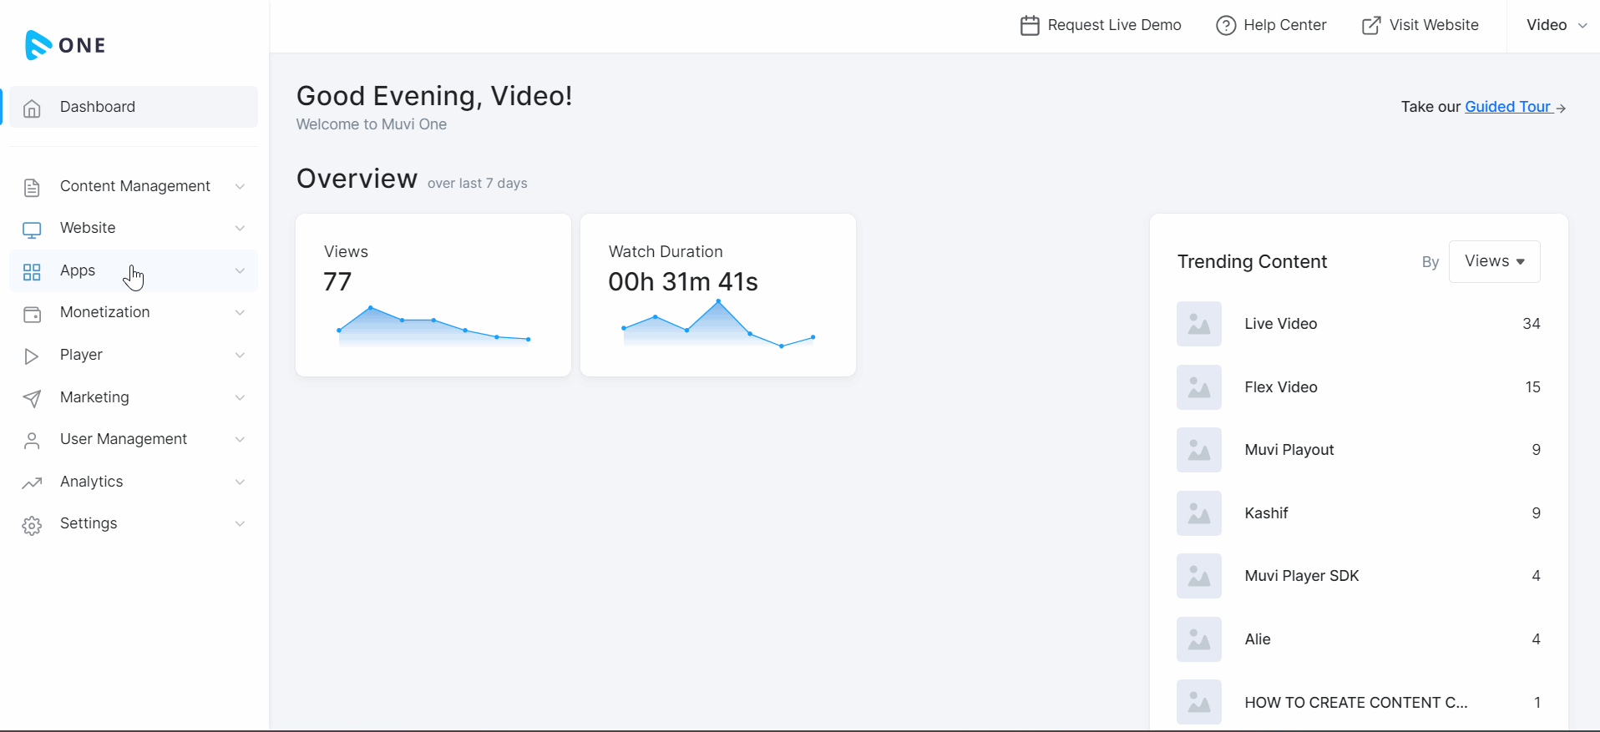Viewport: 1600px width, 732px height.
Task: Click the Marketing paper-plane icon
Action: (32, 398)
